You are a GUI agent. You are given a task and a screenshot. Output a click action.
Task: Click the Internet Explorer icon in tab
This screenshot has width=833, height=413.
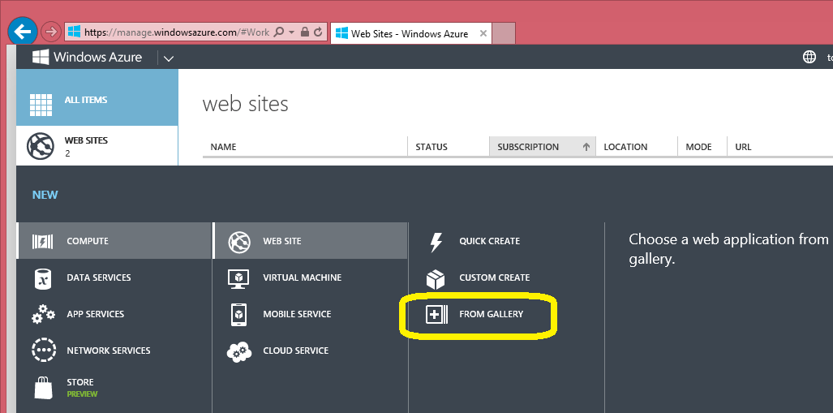click(341, 33)
